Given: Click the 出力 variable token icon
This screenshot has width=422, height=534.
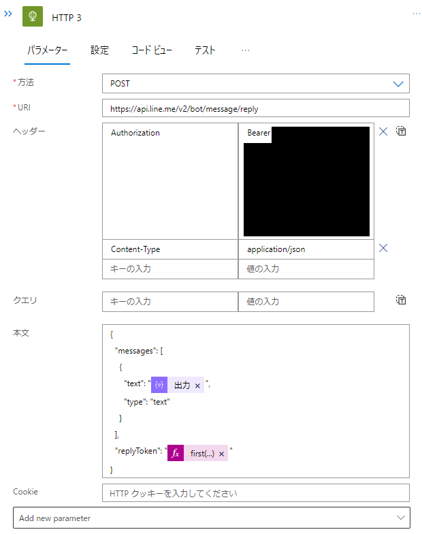Looking at the screenshot, I should [159, 385].
